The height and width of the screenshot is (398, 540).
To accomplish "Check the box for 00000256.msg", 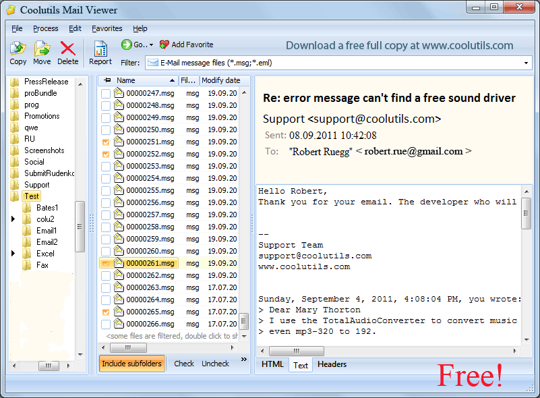I will point(106,202).
